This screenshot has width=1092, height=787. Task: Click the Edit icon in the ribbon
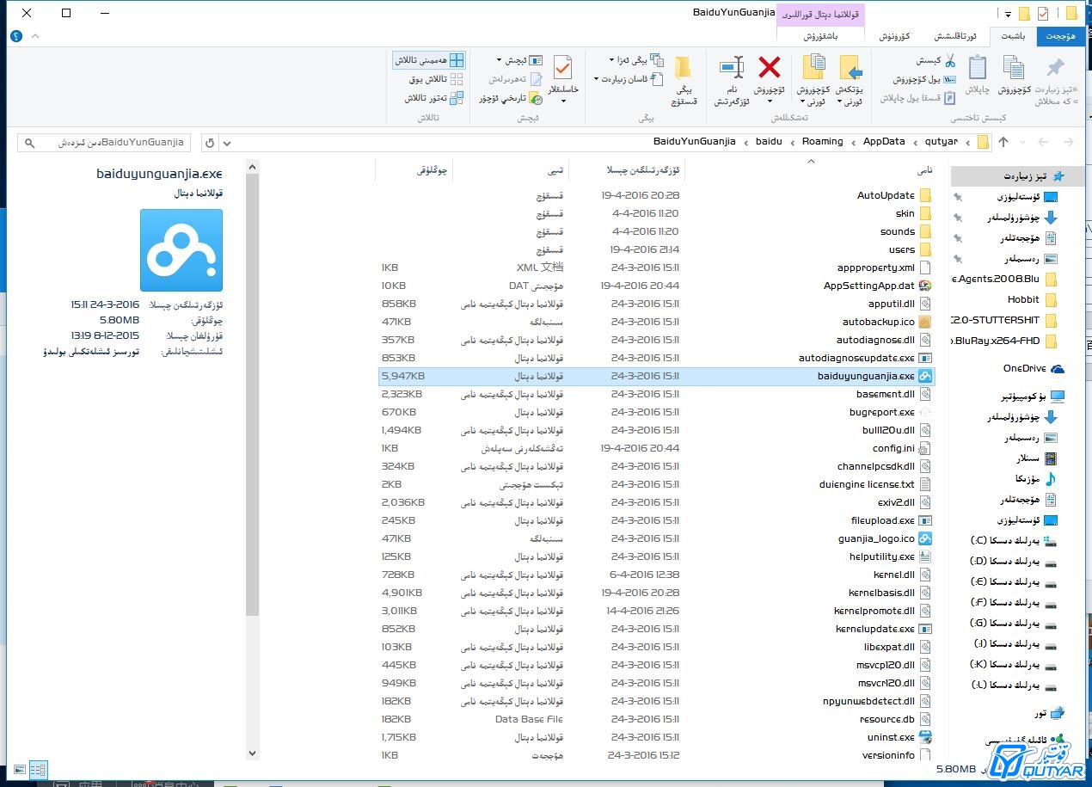click(536, 79)
